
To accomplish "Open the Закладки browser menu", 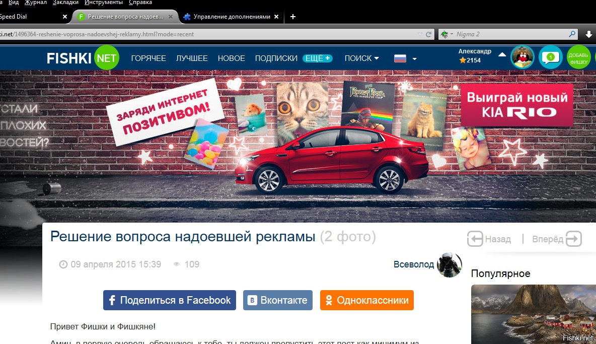I will pos(65,3).
